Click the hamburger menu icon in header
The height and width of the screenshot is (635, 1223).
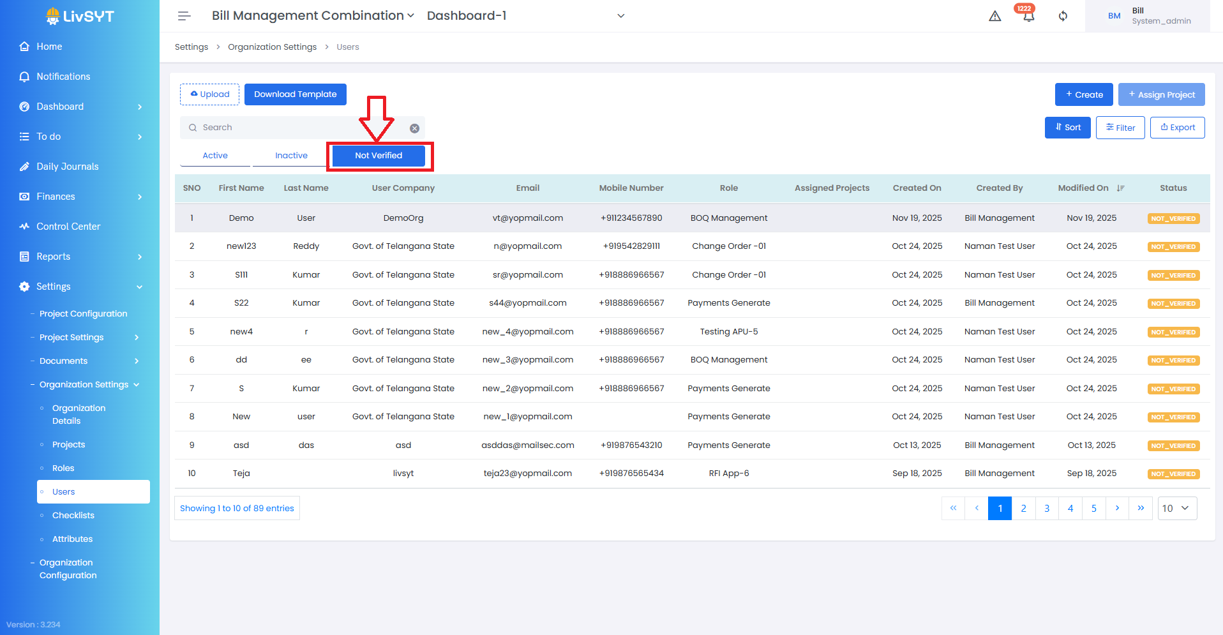click(x=184, y=16)
